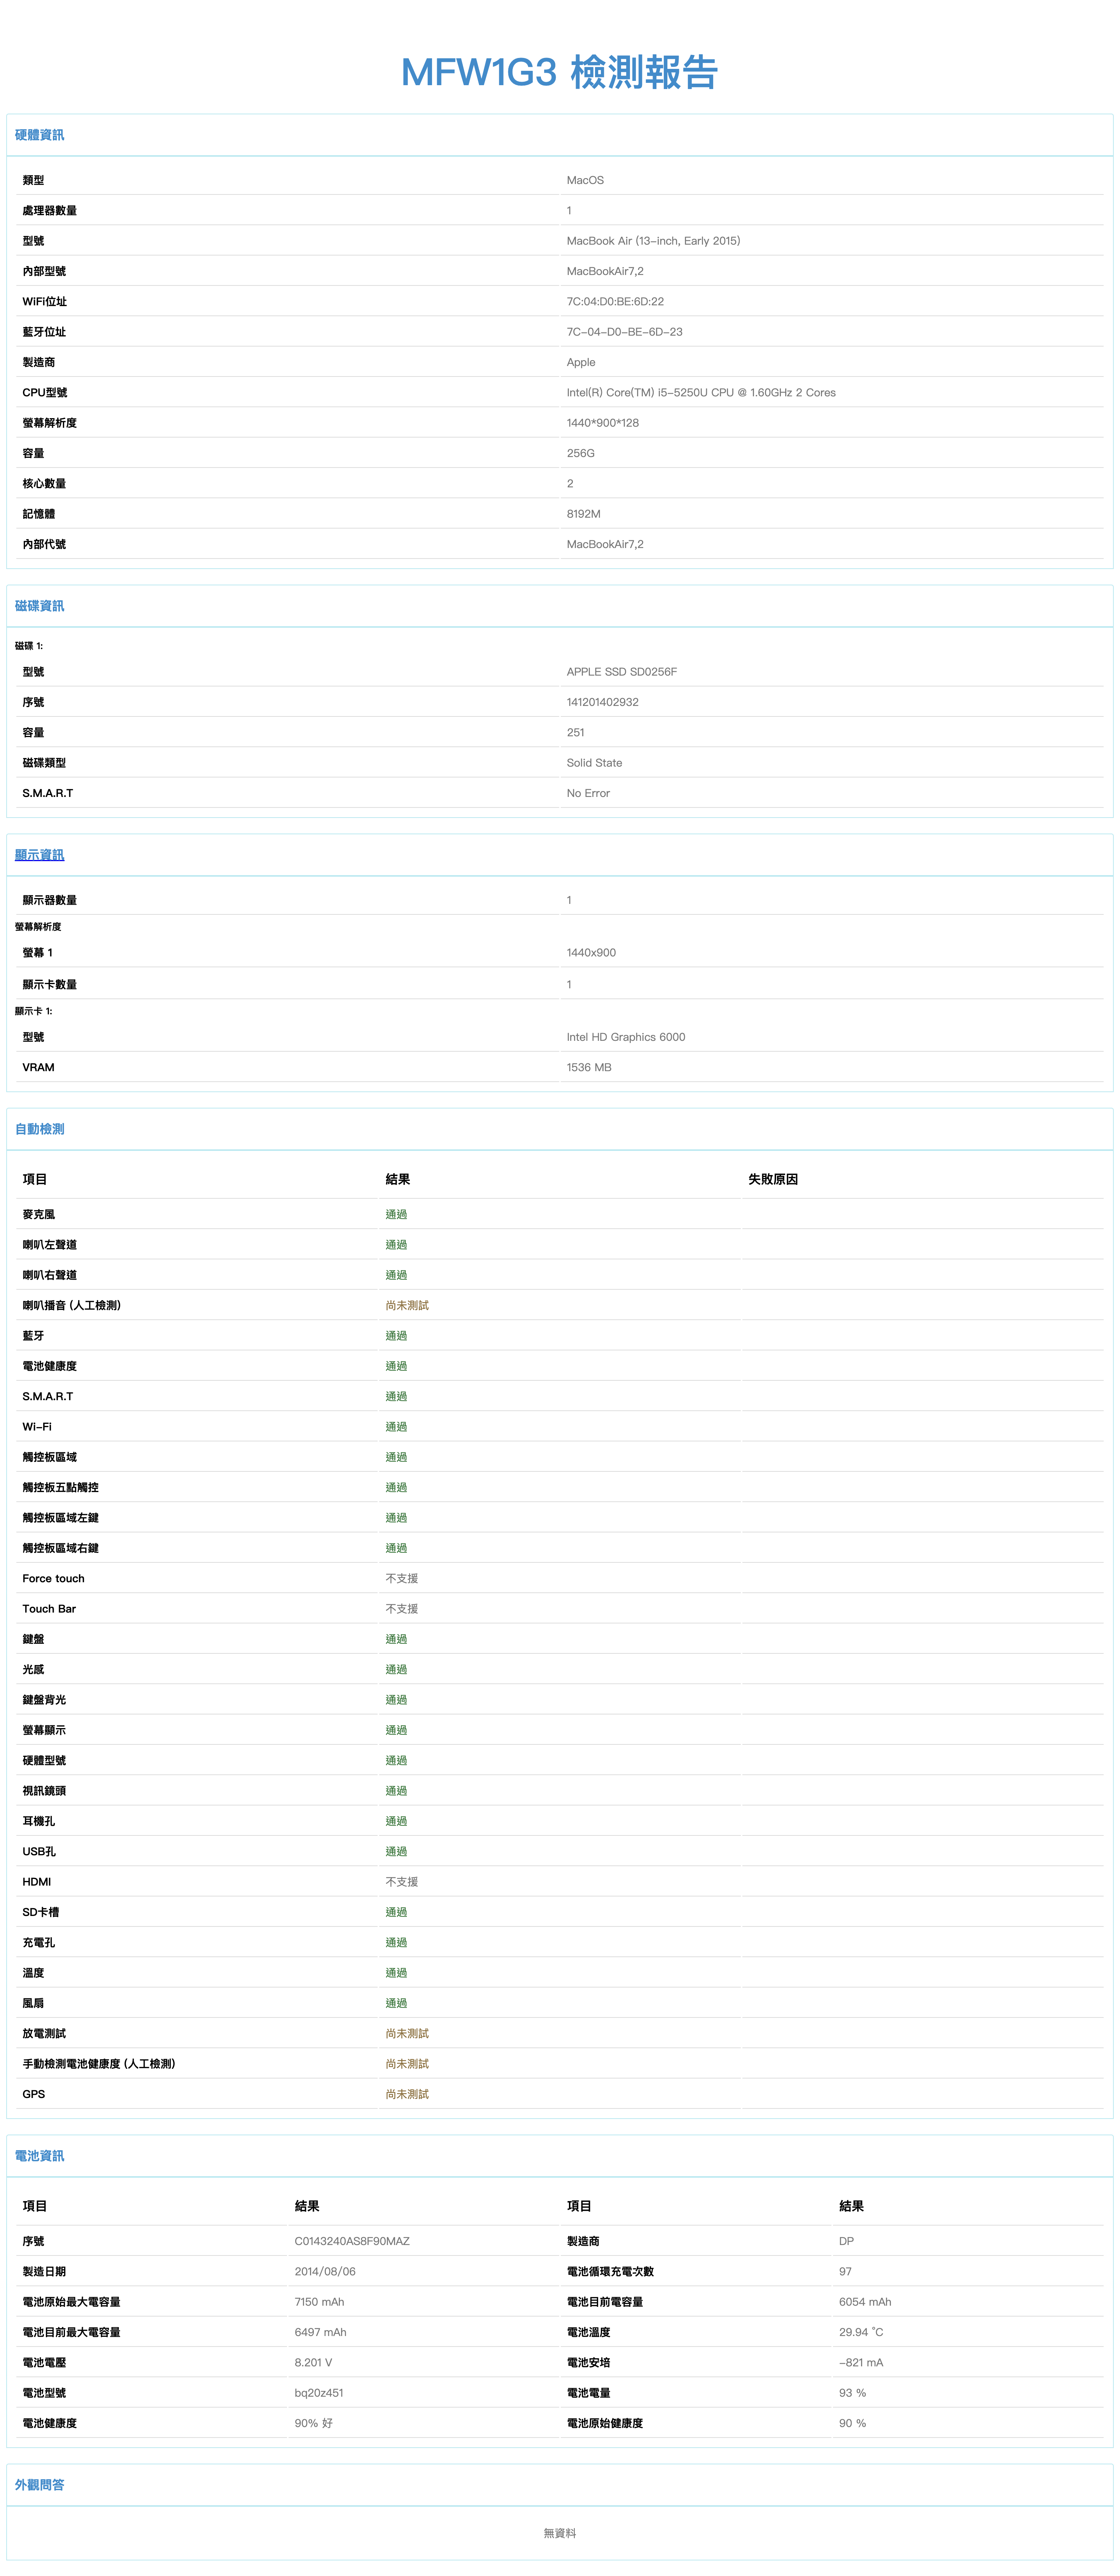The width and height of the screenshot is (1120, 2576).
Task: Click the 內部代號 row label
Action: [x=44, y=545]
